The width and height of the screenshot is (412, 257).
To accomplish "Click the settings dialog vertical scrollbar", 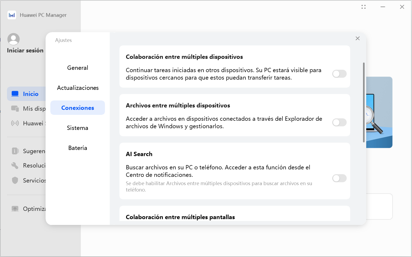I will coord(364,102).
